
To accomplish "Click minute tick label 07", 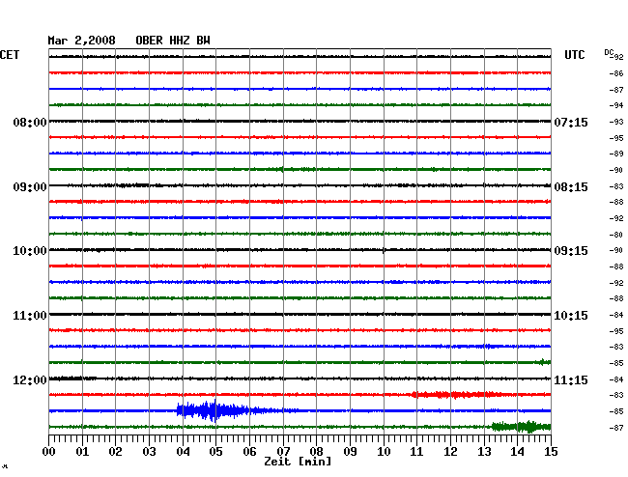I will pos(283,452).
